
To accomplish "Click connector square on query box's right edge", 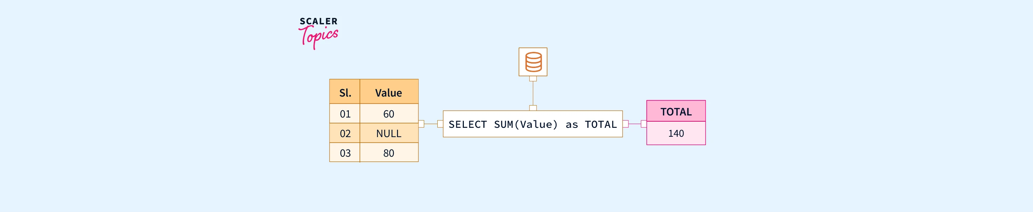I will point(626,124).
